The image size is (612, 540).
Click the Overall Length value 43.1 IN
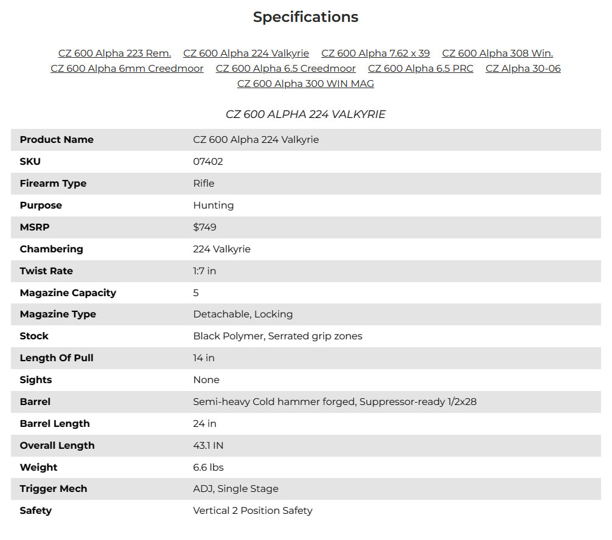coord(208,446)
